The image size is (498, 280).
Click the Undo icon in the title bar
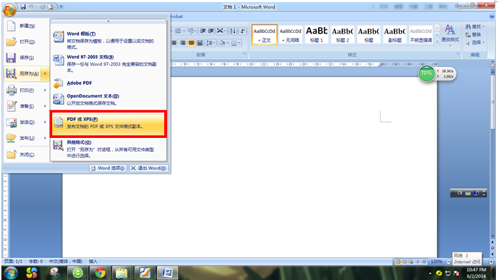click(31, 7)
